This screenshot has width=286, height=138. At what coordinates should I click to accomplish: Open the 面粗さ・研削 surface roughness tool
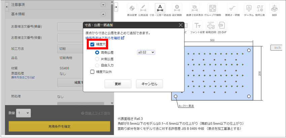pyautogui.click(x=232, y=8)
